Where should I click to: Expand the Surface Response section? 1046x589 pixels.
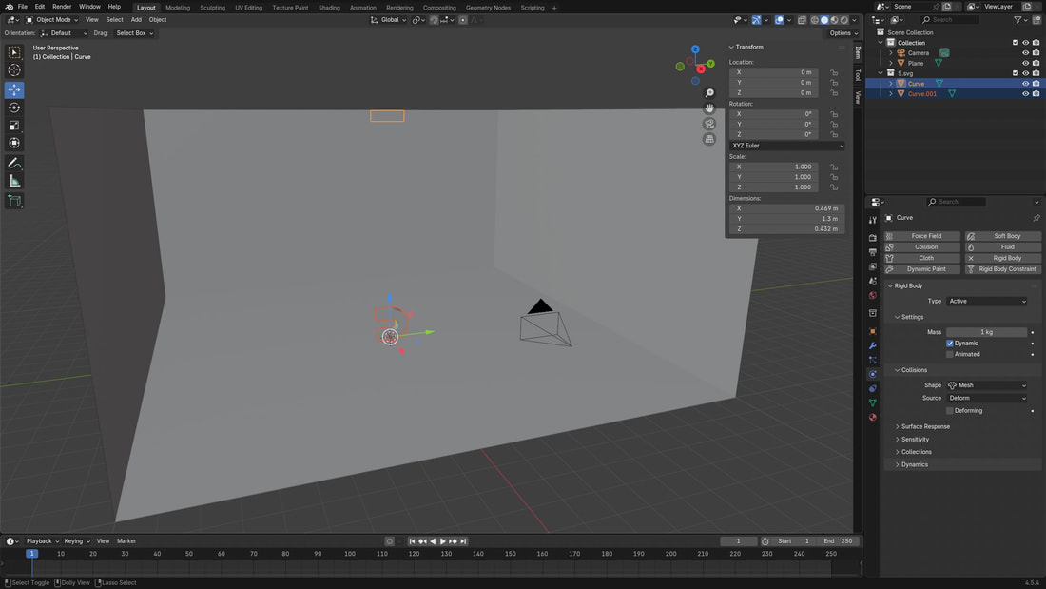(x=924, y=426)
